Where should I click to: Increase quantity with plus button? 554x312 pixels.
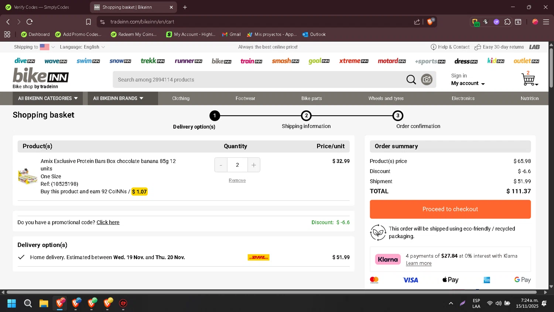pos(254,165)
